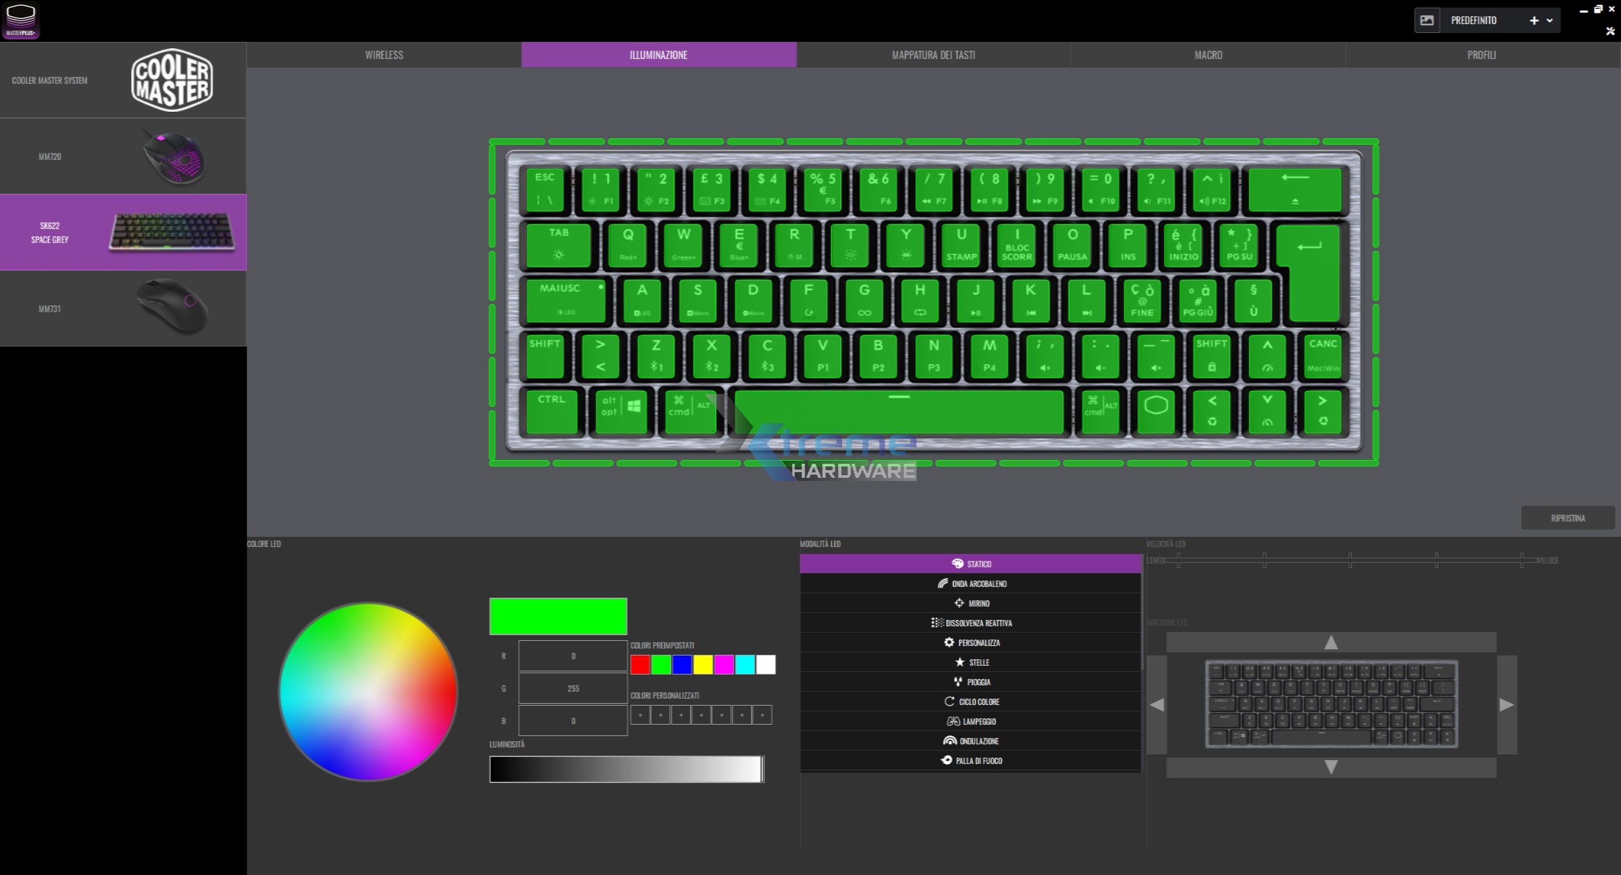Add a new profile with the plus icon
1621x875 pixels.
(1534, 20)
